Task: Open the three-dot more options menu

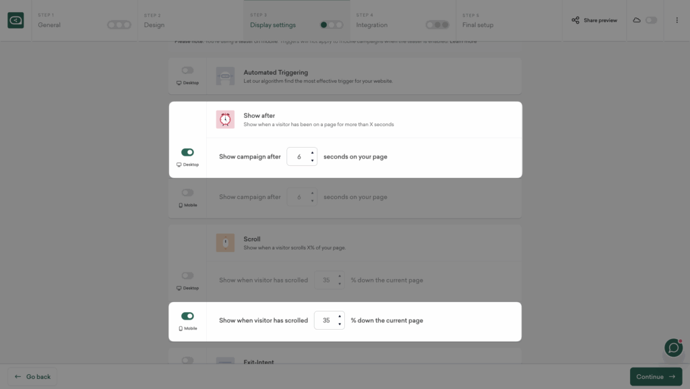Action: click(x=677, y=20)
